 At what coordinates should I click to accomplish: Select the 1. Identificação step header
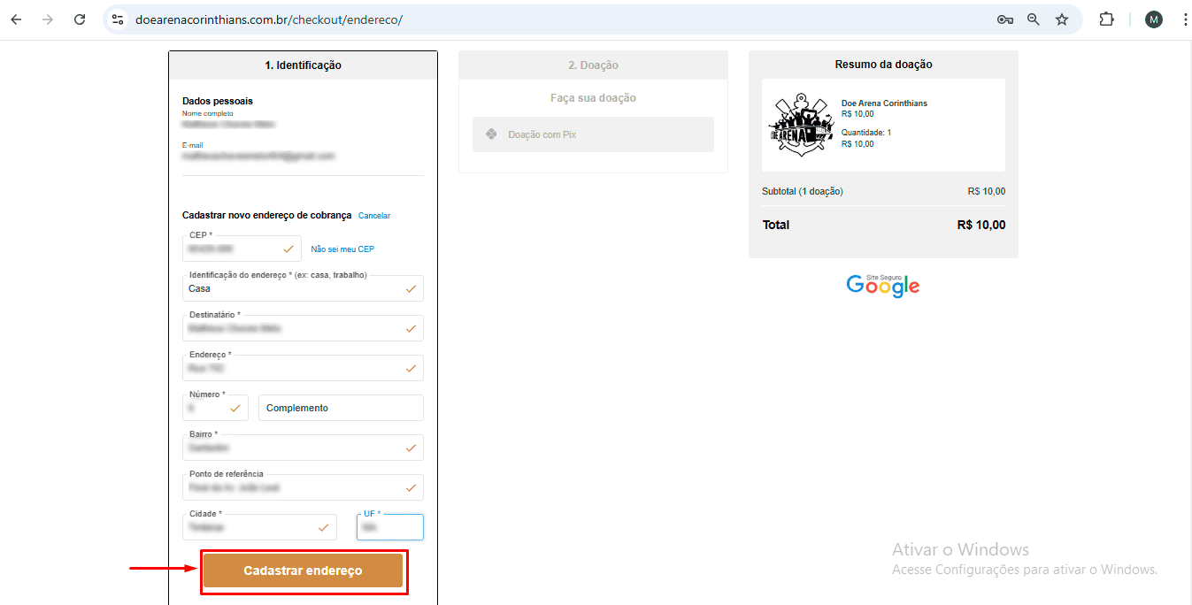pyautogui.click(x=303, y=65)
